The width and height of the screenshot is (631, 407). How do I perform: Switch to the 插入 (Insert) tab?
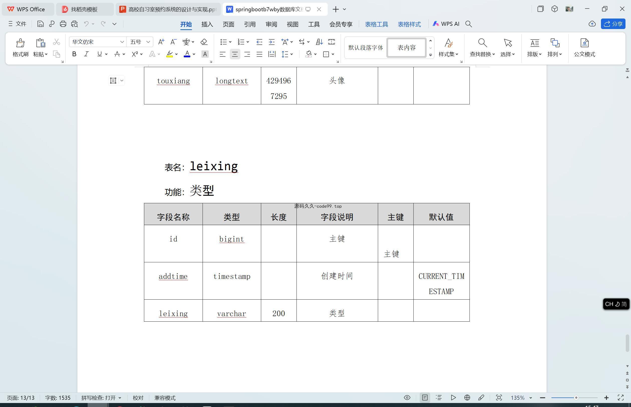pos(207,24)
